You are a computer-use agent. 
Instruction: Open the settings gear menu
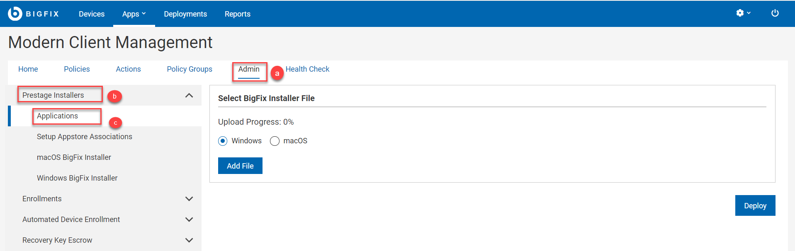(x=743, y=13)
